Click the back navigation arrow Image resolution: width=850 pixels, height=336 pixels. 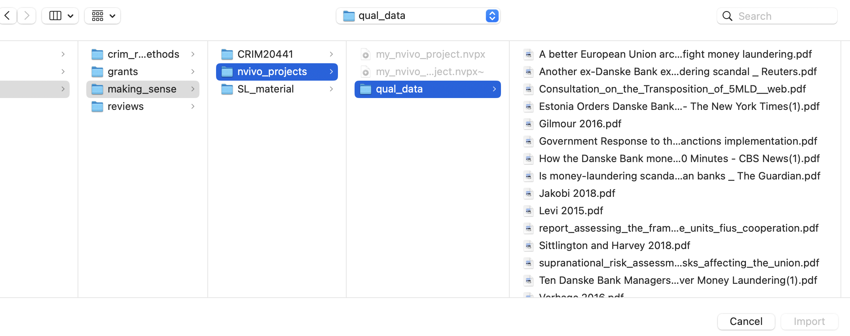(7, 16)
